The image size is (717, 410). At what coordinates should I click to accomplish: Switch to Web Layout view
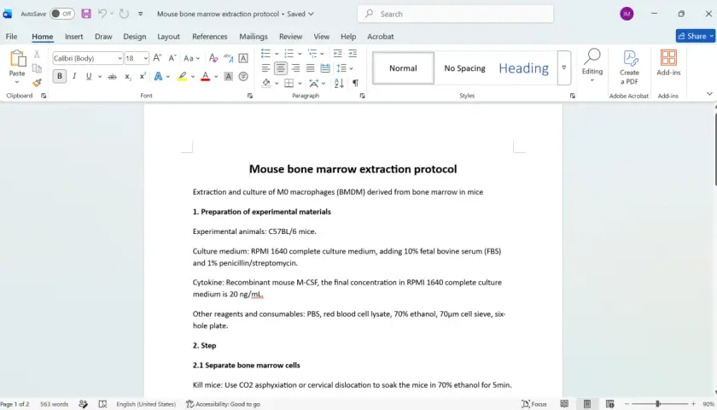coord(609,403)
